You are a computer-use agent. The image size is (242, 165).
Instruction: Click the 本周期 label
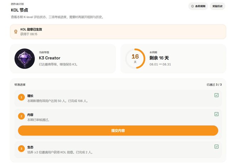[x=153, y=52]
